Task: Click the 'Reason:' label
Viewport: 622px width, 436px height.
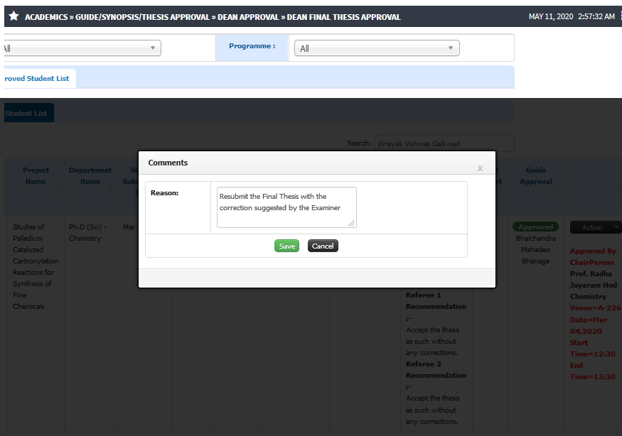Action: 164,193
